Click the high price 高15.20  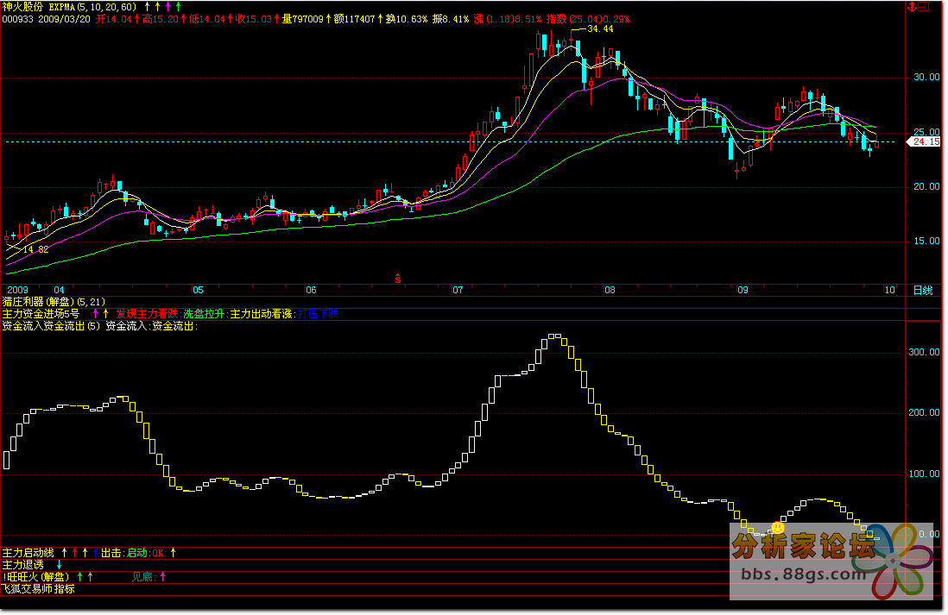pos(160,19)
